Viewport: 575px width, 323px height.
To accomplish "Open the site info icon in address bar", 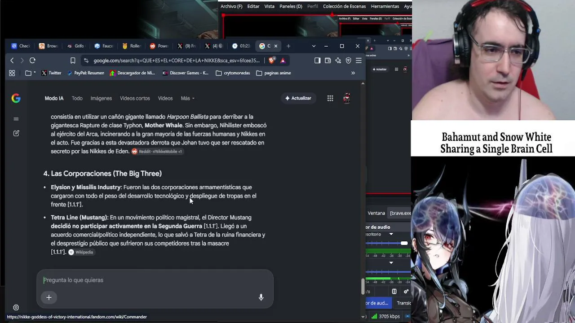I will [85, 61].
